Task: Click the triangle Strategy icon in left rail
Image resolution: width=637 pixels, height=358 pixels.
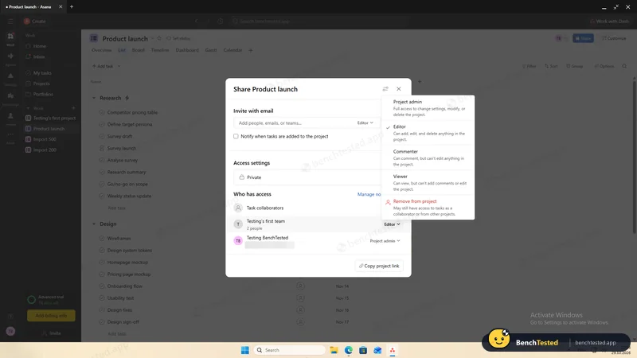Action: pyautogui.click(x=10, y=76)
